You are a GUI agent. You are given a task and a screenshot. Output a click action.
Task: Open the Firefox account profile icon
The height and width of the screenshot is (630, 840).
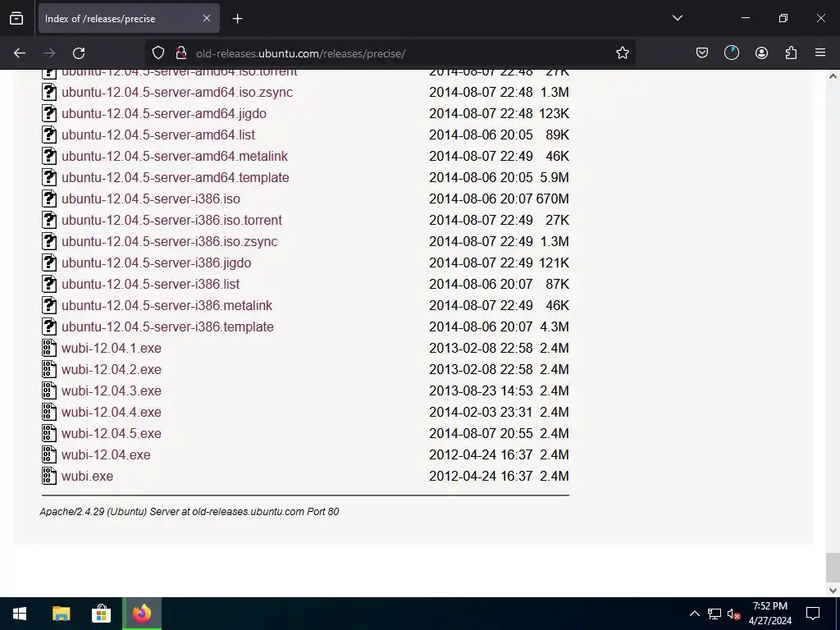click(761, 53)
